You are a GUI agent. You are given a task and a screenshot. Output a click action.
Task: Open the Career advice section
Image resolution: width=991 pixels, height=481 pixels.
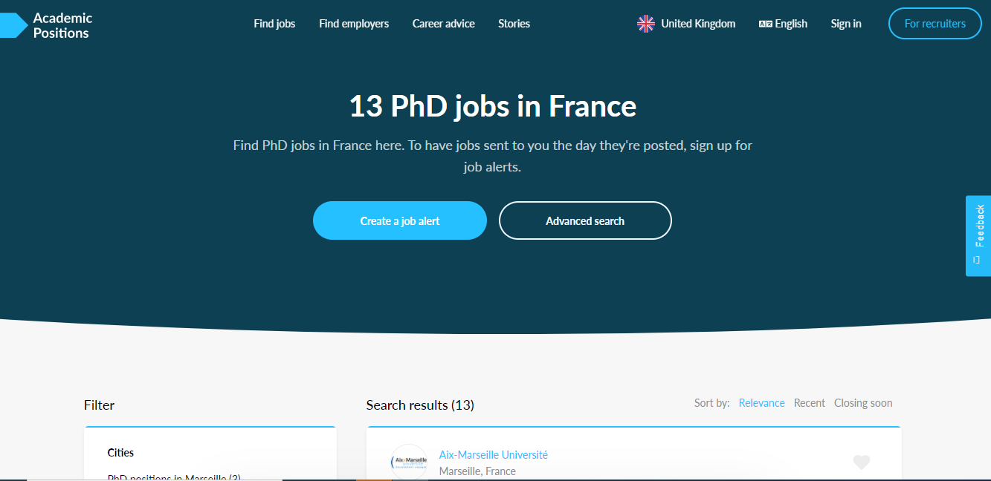pyautogui.click(x=444, y=24)
